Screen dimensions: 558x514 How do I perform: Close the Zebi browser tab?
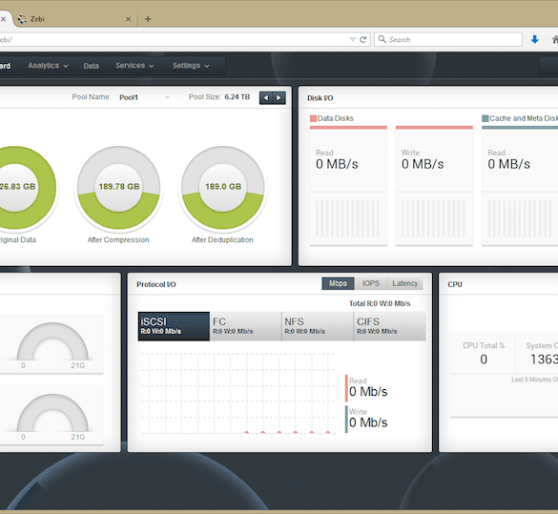[x=128, y=19]
